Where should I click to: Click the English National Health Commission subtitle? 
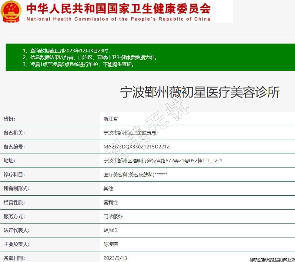[x=118, y=19]
